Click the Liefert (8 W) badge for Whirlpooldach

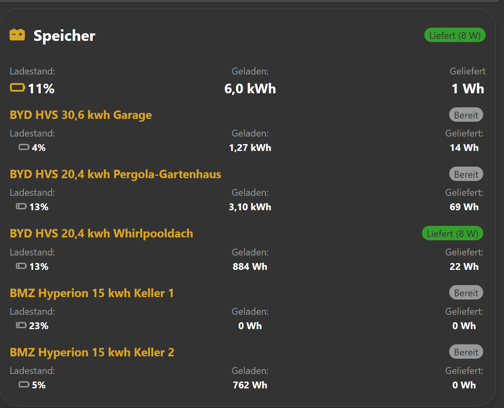point(452,233)
